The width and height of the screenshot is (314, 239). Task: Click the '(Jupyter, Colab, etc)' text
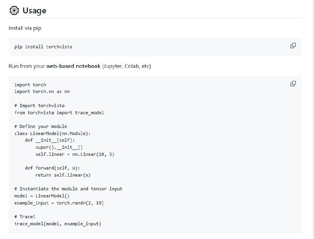click(x=126, y=66)
